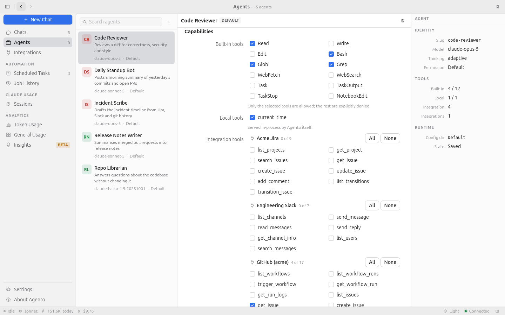Enable Slack send_message tool

331,217
